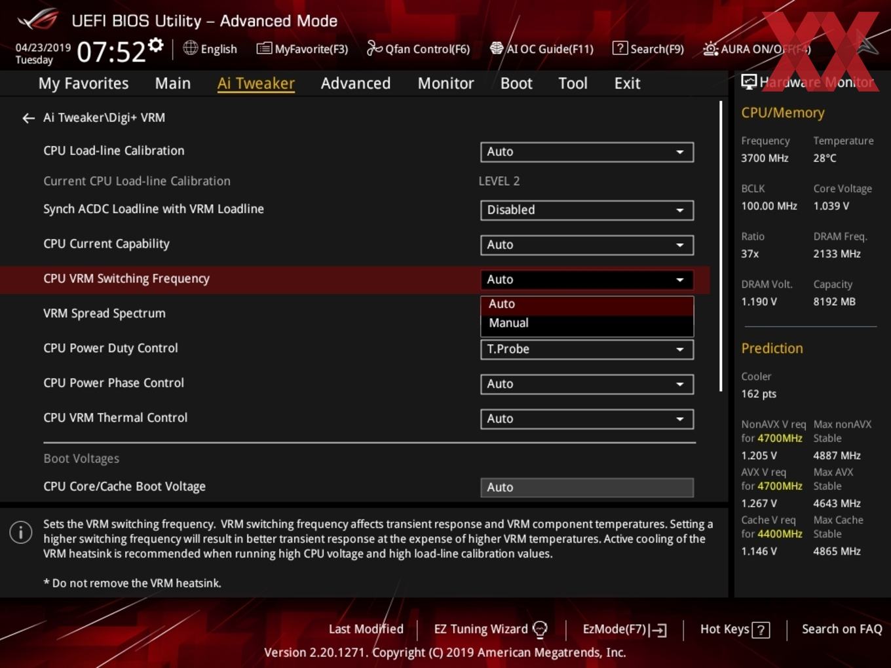Click the Hardware Monitor screen icon
891x668 pixels.
point(749,82)
